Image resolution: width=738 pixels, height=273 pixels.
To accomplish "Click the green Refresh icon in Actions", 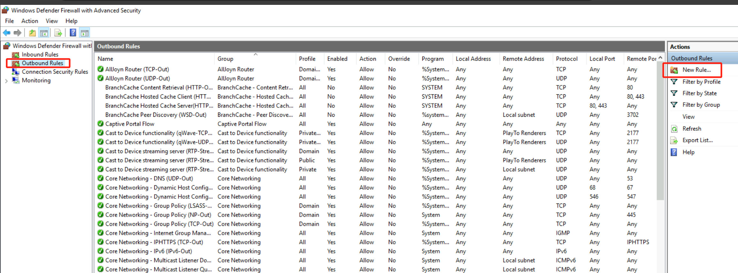I will coord(674,129).
